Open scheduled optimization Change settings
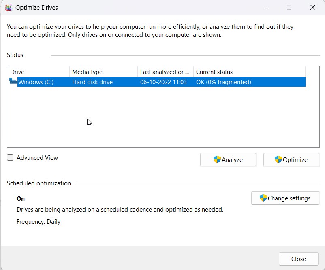Viewport: 325px width, 270px height. pyautogui.click(x=286, y=198)
